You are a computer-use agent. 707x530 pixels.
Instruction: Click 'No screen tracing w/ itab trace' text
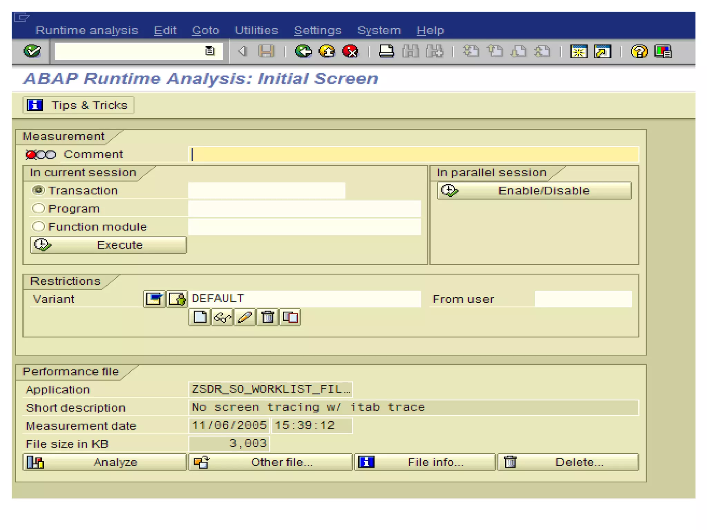point(308,407)
